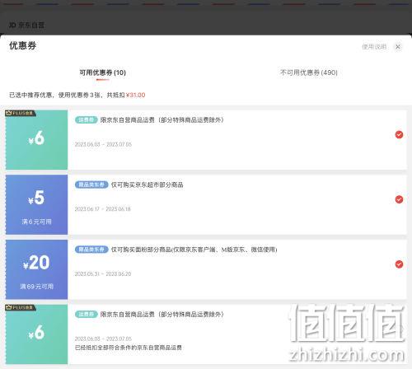The height and width of the screenshot is (369, 412).
Task: Click the JD 京东自营 header behind the panel
Action: 26,26
